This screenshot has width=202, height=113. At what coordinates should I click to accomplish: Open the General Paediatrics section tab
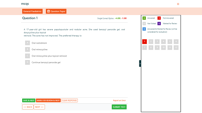(x=32, y=11)
